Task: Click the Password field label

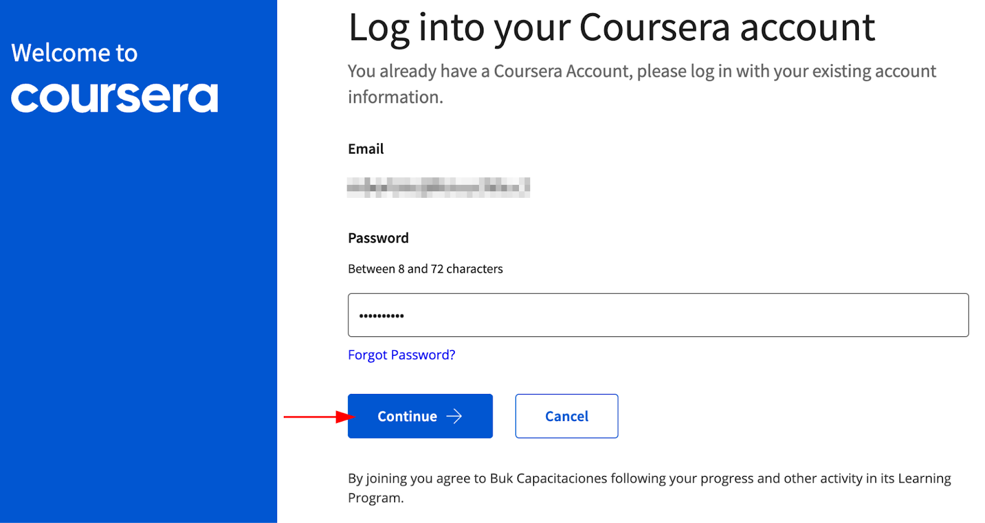Action: coord(378,238)
